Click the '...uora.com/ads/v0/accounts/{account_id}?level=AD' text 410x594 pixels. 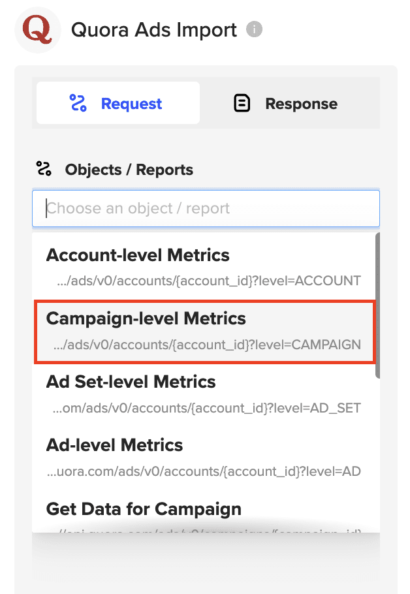click(204, 471)
